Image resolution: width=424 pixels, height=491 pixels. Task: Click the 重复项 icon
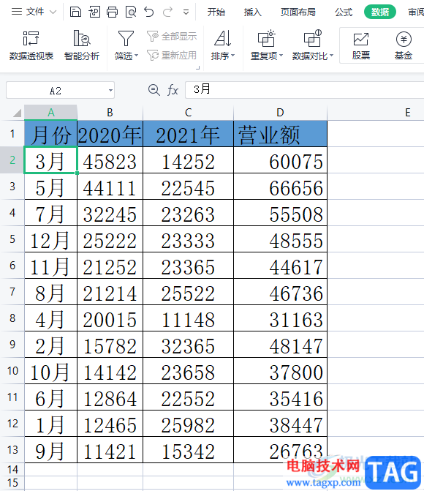[x=266, y=39]
